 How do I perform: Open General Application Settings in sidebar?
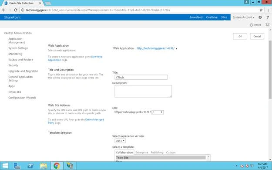pyautogui.click(x=20, y=78)
